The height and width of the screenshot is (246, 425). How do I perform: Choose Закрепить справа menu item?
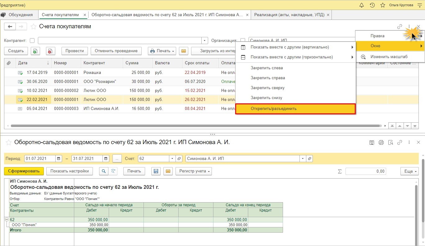295,78
